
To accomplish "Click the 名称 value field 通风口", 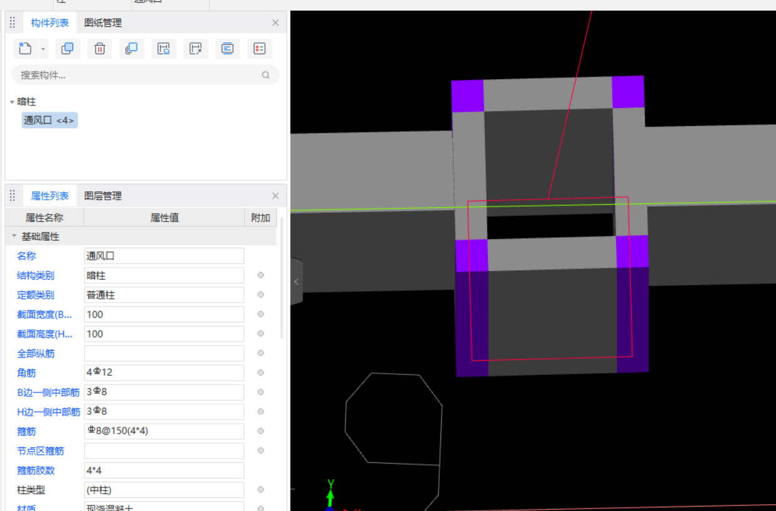I will 164,256.
